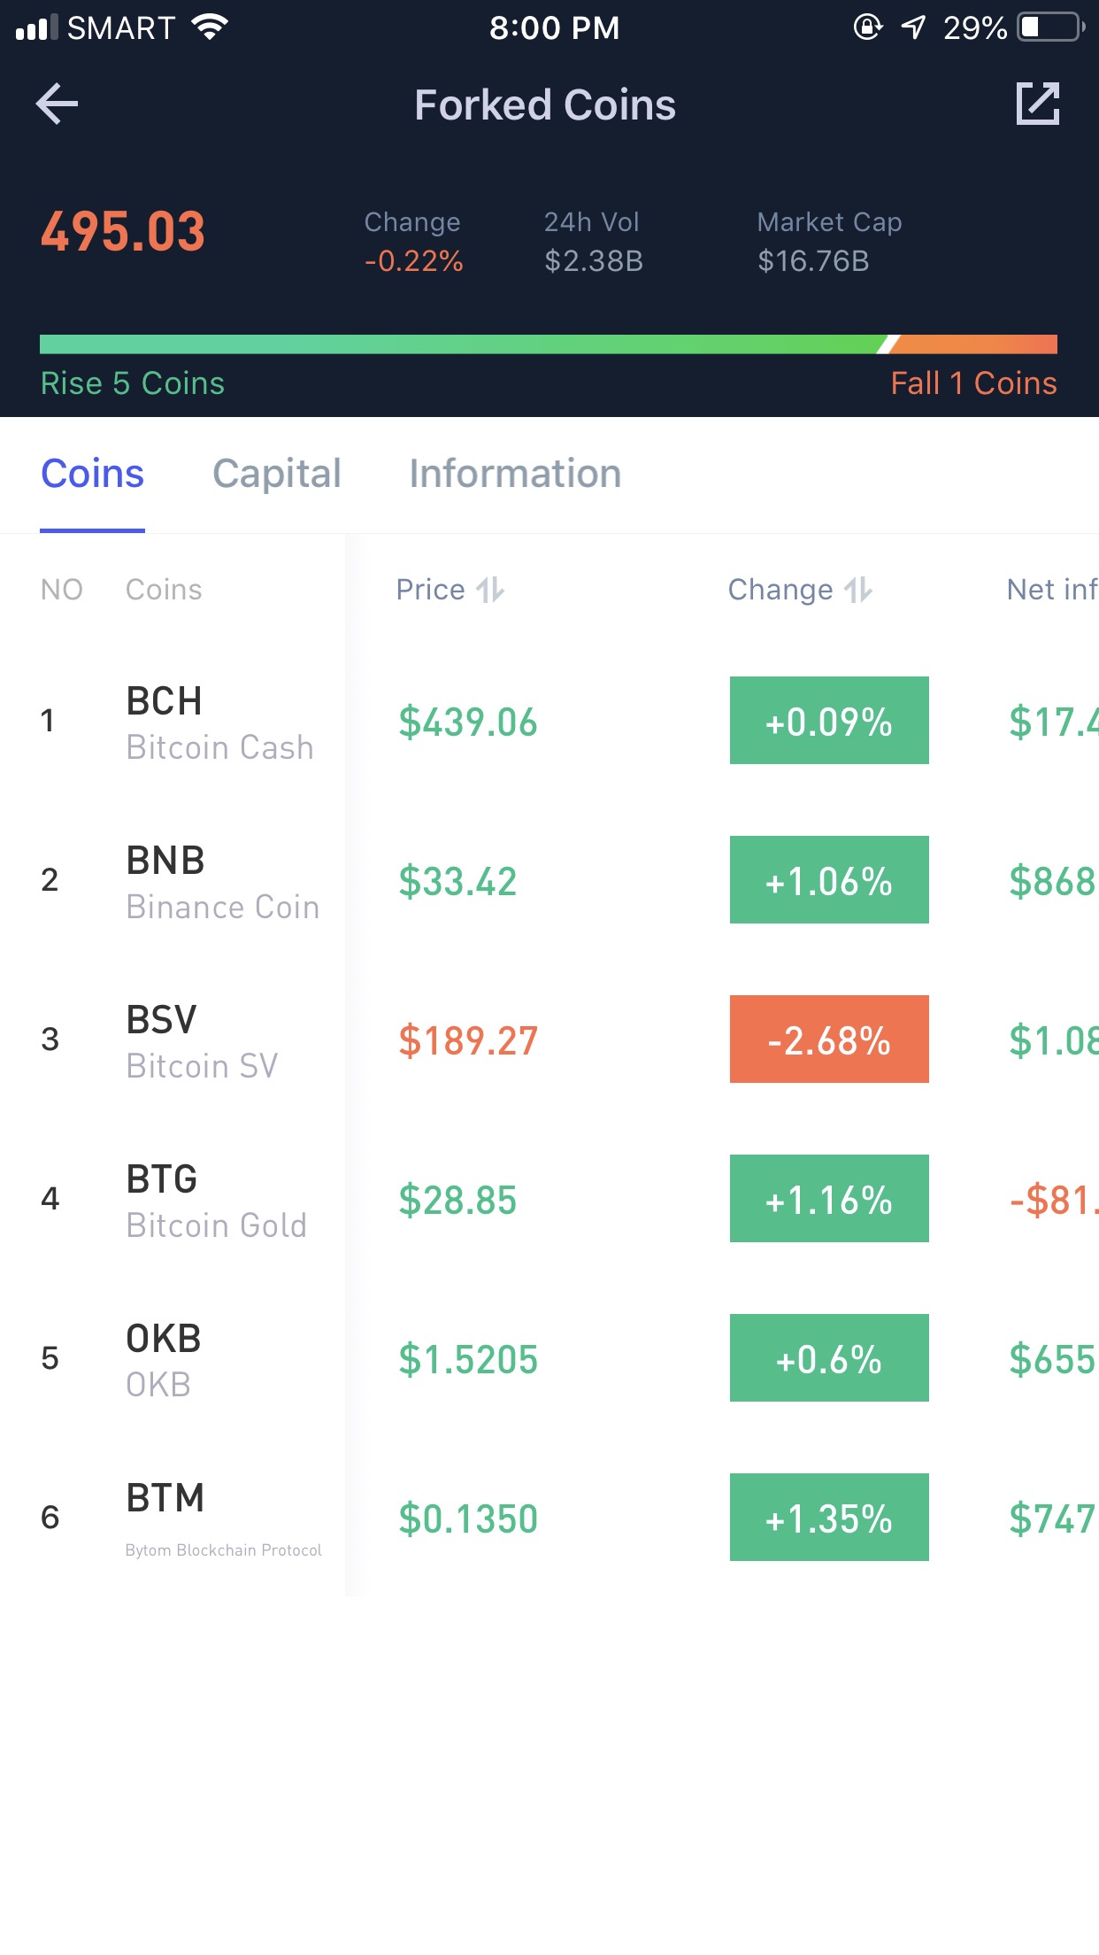This screenshot has width=1099, height=1955.
Task: Tap the location arrow status icon
Action: point(912,27)
